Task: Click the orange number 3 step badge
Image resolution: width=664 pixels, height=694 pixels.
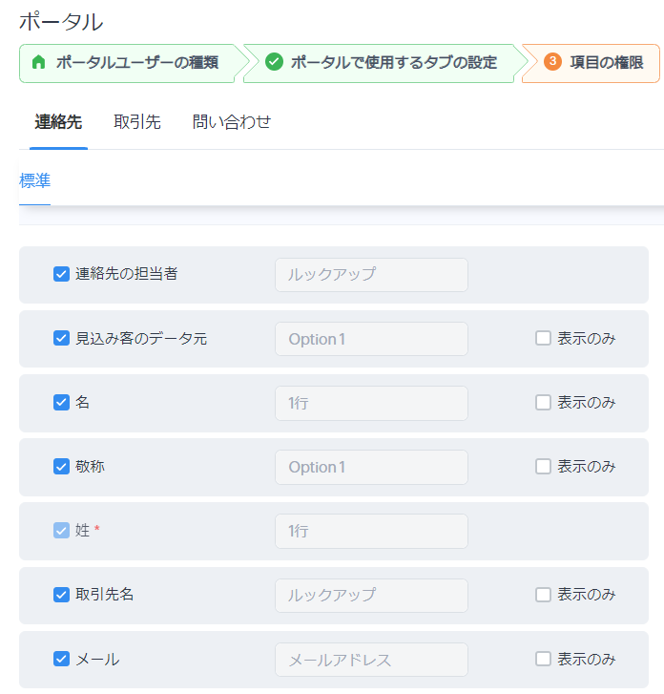Action: [x=552, y=61]
